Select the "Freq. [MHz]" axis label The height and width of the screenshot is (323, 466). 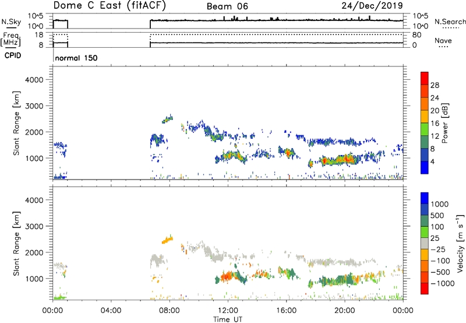pos(11,40)
